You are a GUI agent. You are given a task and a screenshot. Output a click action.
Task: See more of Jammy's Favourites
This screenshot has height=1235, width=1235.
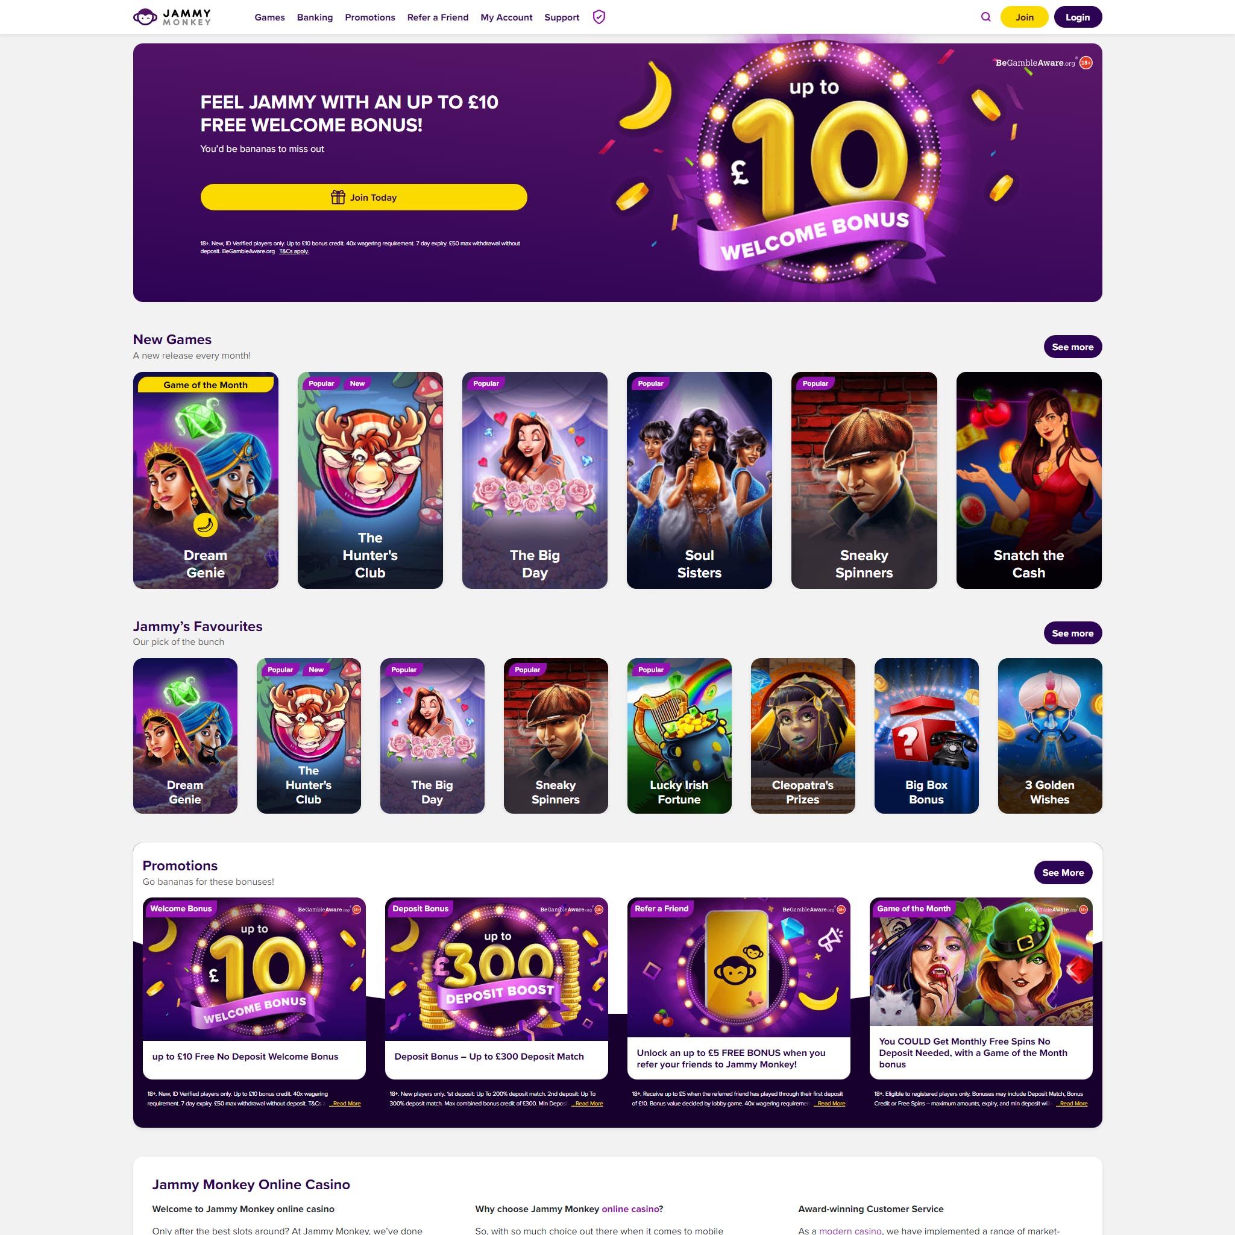click(1073, 633)
